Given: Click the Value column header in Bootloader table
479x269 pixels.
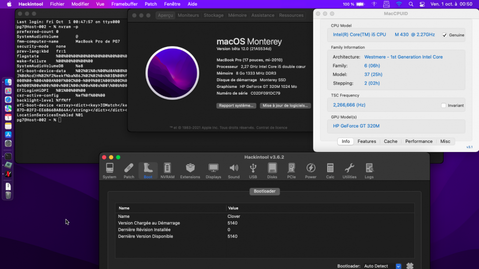Looking at the screenshot, I should click(x=320, y=208).
